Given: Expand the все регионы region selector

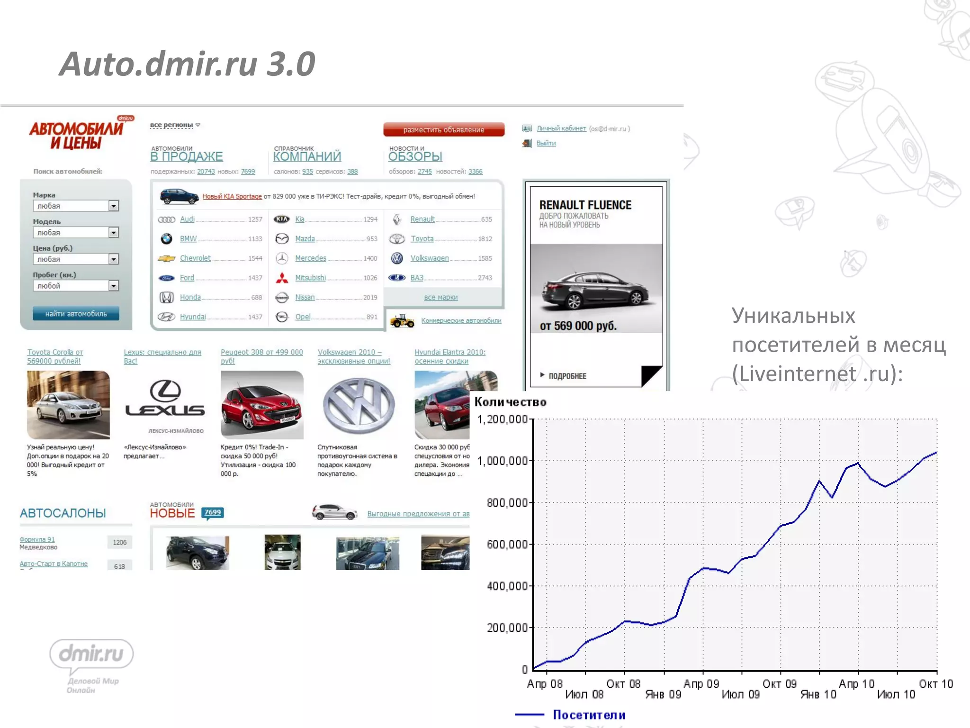Looking at the screenshot, I should pos(175,125).
